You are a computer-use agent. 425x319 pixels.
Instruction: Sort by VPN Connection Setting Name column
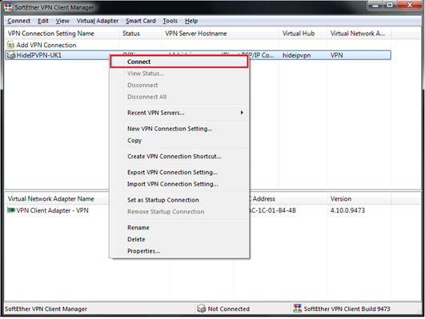(62, 34)
